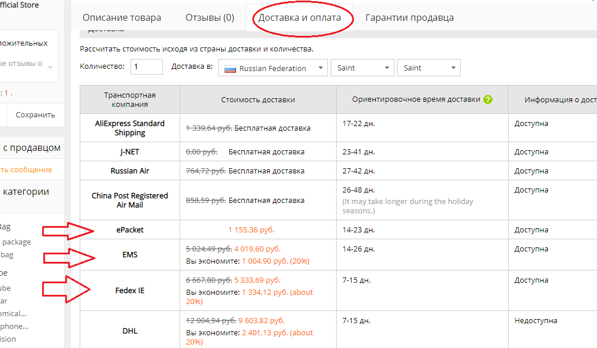Select China Post Registered Air Mail
The image size is (597, 348).
pyautogui.click(x=130, y=200)
